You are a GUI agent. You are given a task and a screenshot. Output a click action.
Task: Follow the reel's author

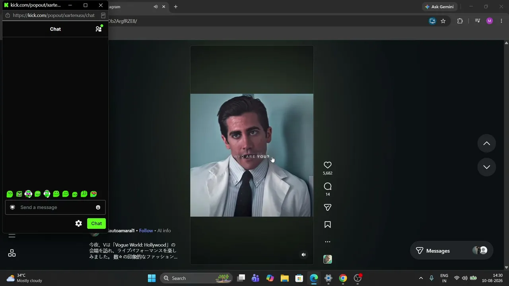point(146,231)
